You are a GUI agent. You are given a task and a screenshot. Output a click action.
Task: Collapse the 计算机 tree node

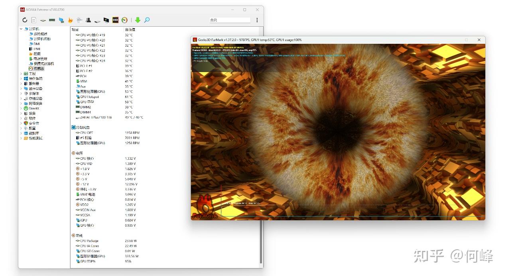(x=21, y=29)
